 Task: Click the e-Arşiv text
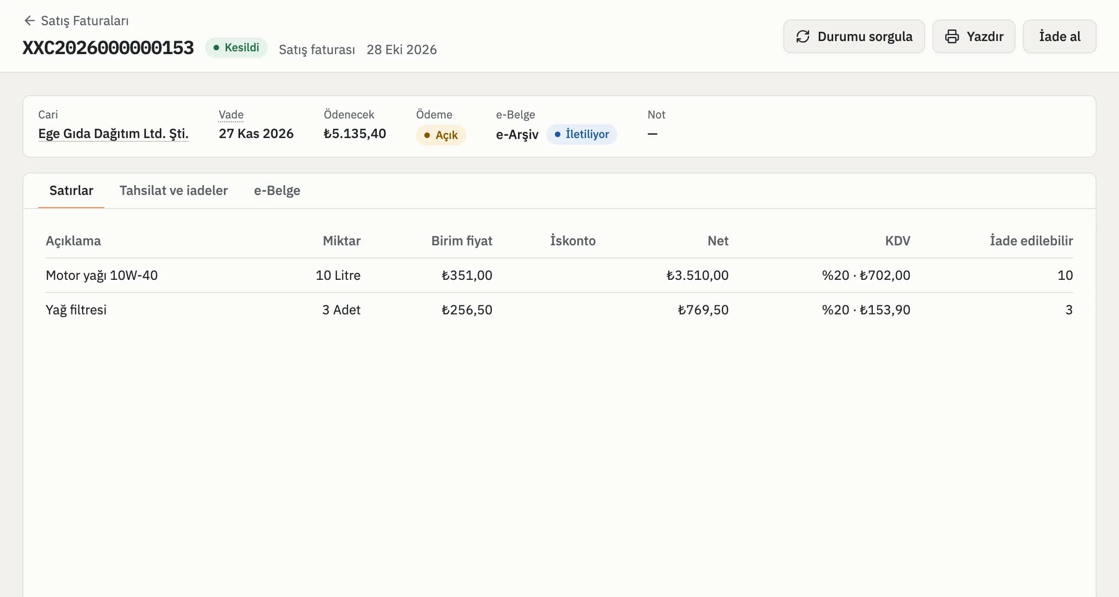click(517, 135)
